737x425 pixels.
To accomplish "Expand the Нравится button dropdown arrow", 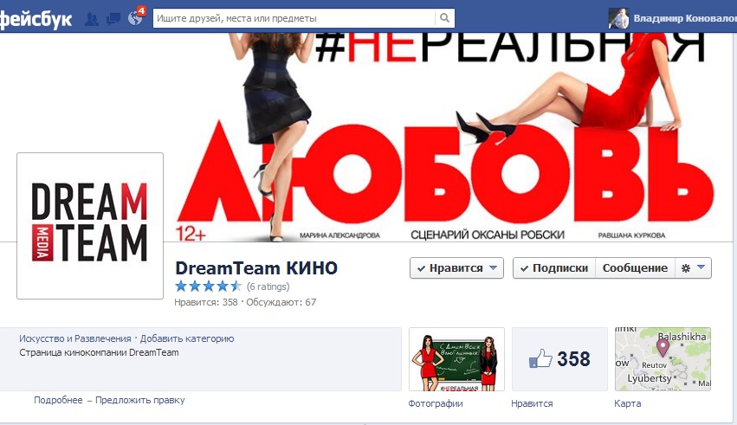I will point(493,267).
